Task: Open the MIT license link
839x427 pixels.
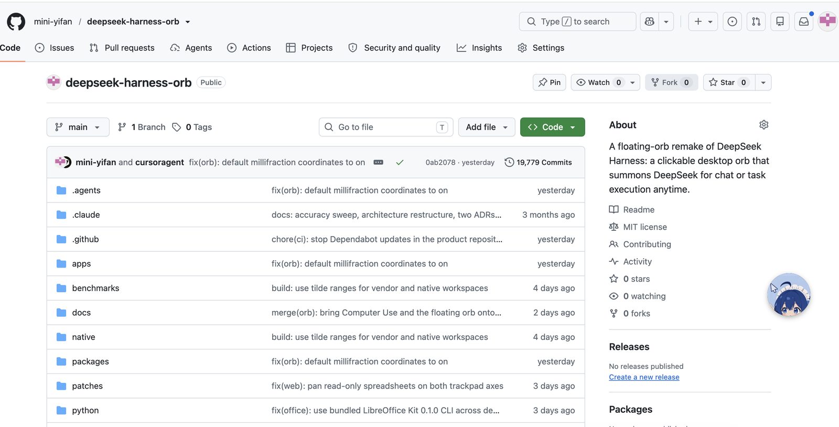Action: tap(638, 227)
